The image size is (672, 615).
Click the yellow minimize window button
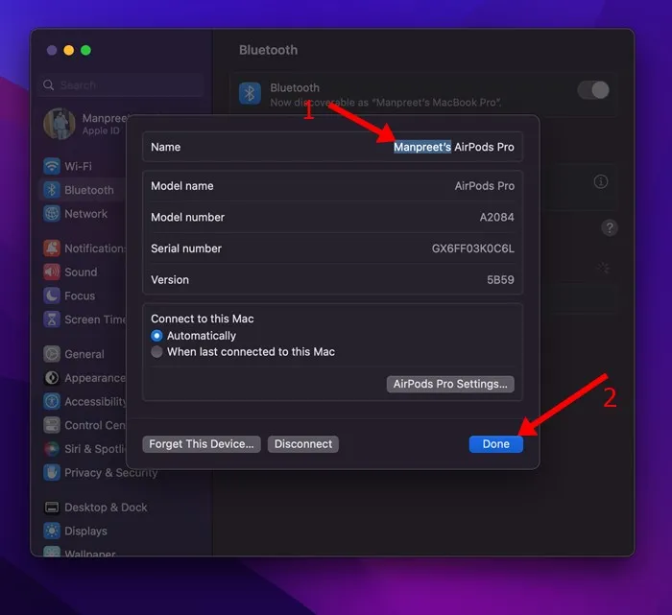[68, 50]
